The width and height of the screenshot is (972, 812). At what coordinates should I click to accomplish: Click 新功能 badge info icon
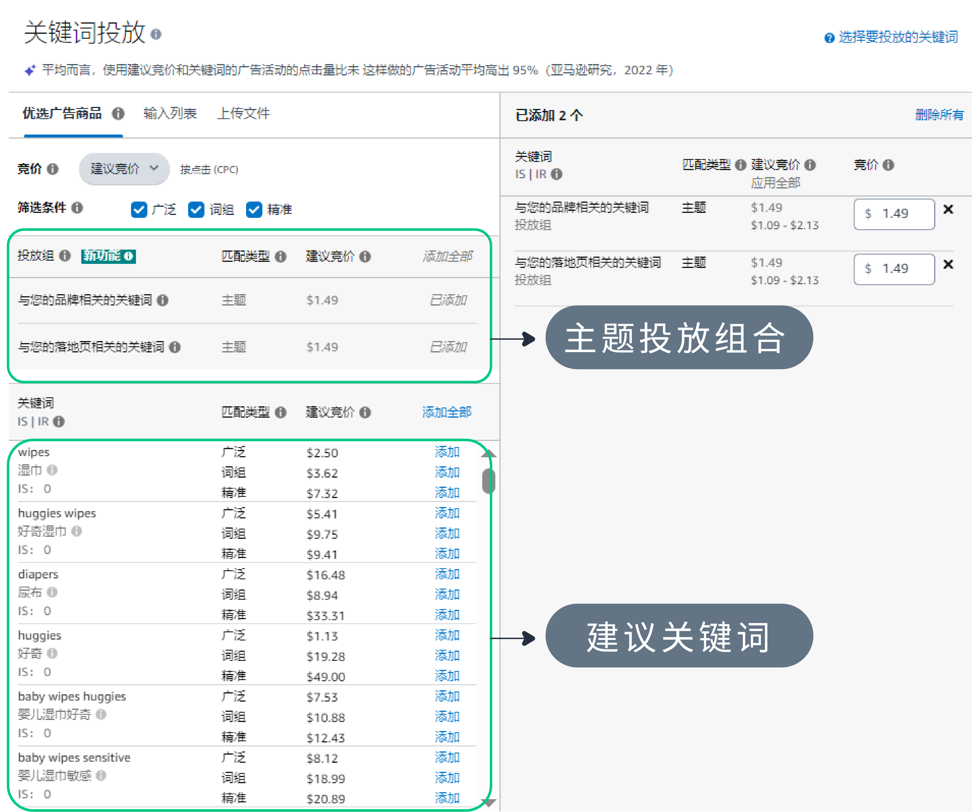point(129,256)
